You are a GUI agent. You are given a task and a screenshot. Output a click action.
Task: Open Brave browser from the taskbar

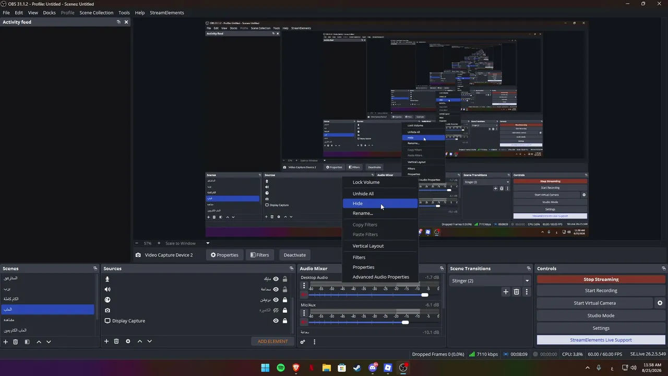pos(296,368)
